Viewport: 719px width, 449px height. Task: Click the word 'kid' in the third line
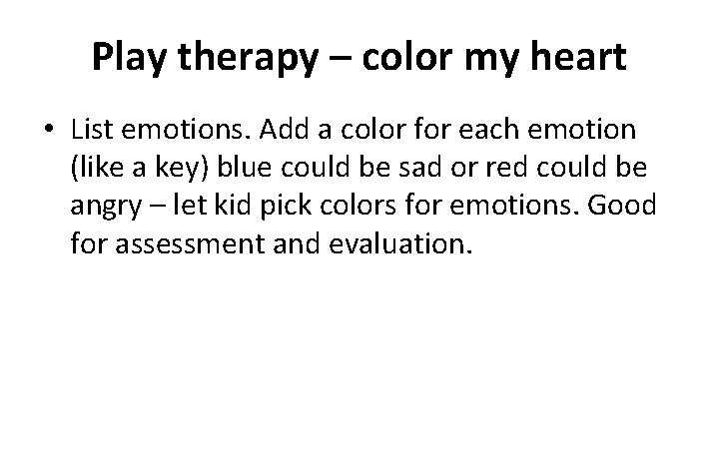click(x=233, y=205)
